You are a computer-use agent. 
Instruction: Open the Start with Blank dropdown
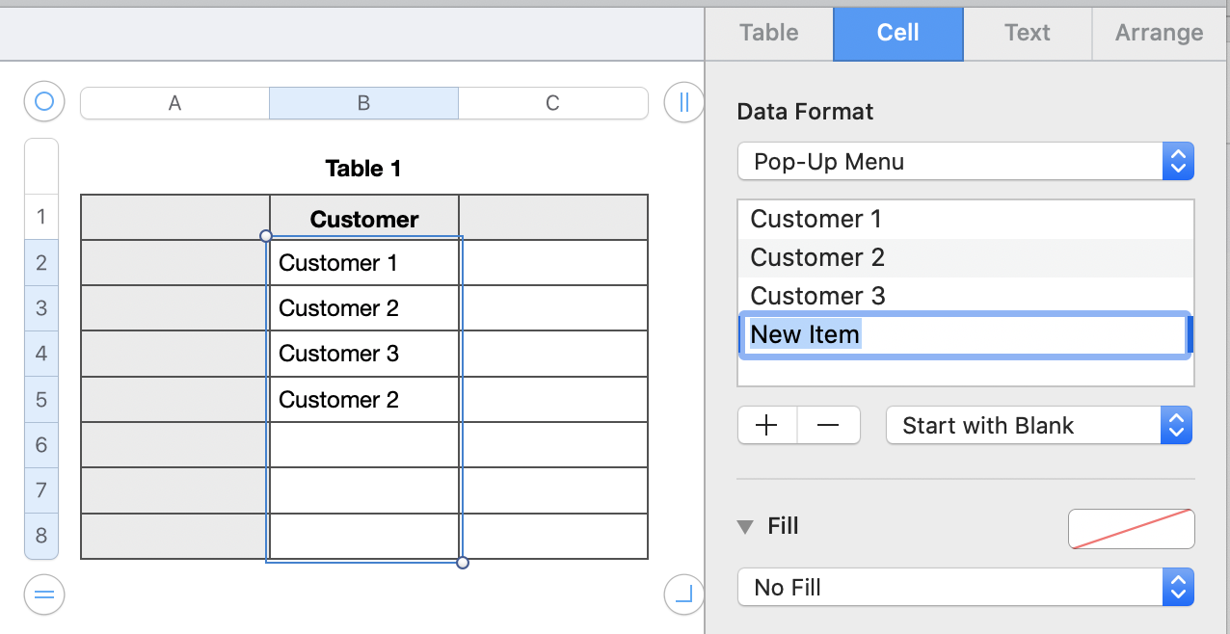(x=1038, y=426)
